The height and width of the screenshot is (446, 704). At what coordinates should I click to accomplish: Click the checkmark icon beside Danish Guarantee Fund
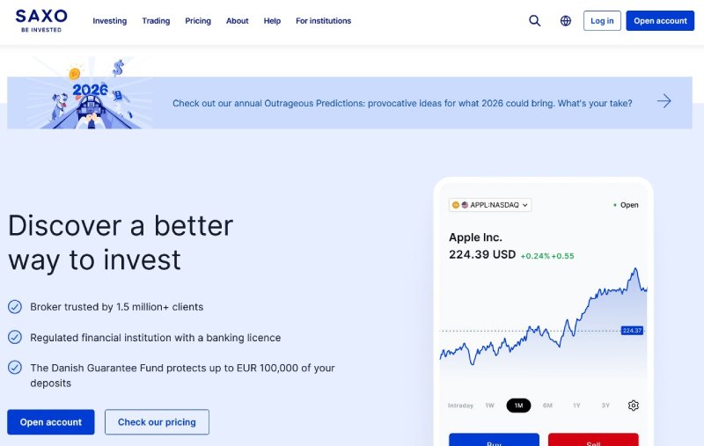tap(15, 368)
